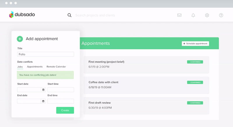
Task: Click Confirmed badge on Coffee date
Action: click(x=195, y=82)
